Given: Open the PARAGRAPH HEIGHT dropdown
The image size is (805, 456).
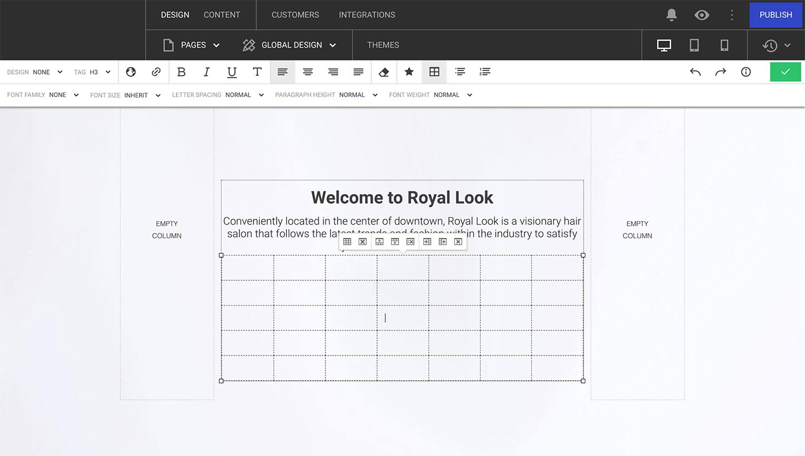Looking at the screenshot, I should click(x=327, y=95).
